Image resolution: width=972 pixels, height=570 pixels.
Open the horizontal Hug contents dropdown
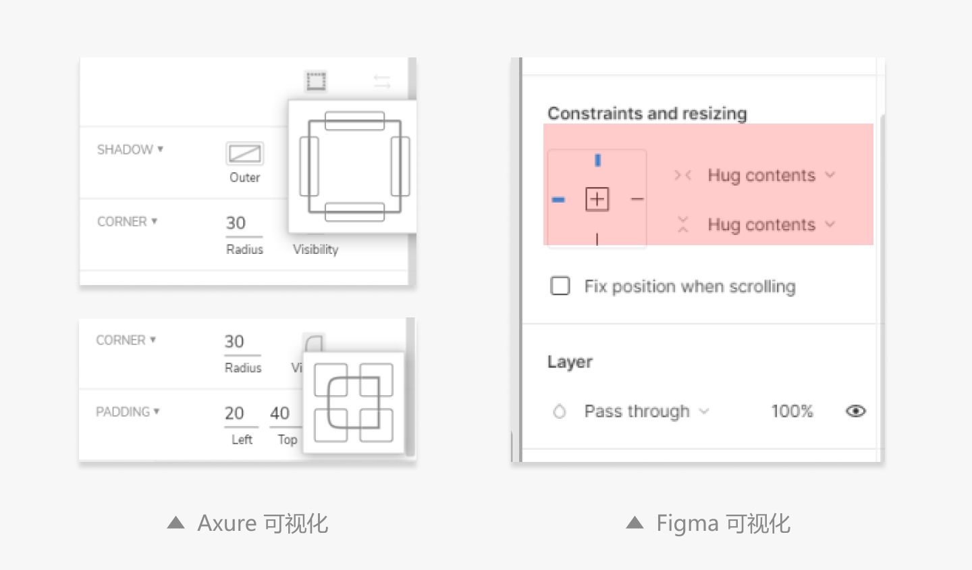[x=771, y=176]
